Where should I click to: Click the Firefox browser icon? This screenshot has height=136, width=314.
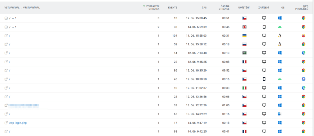303,36
